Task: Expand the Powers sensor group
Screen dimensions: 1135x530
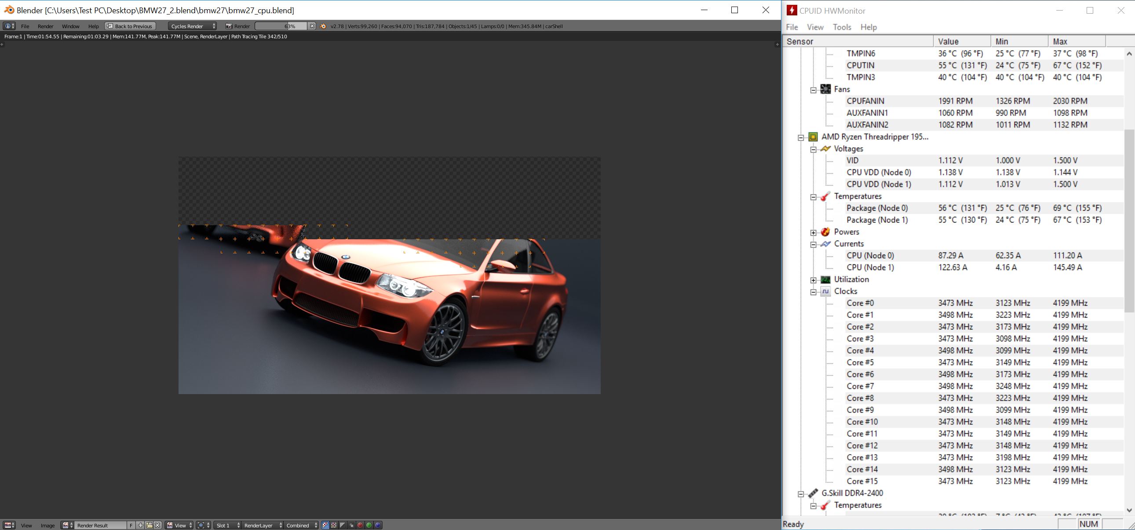Action: coord(814,232)
